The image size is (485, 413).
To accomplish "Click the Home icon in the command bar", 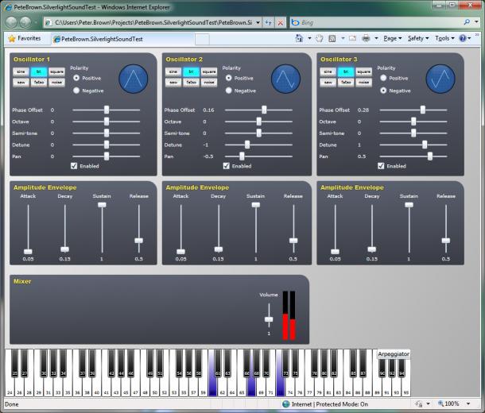I will tap(299, 38).
